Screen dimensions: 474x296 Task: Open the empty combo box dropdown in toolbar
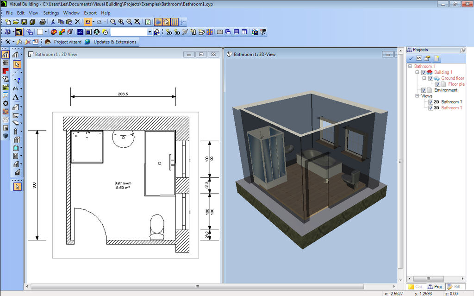point(150,32)
